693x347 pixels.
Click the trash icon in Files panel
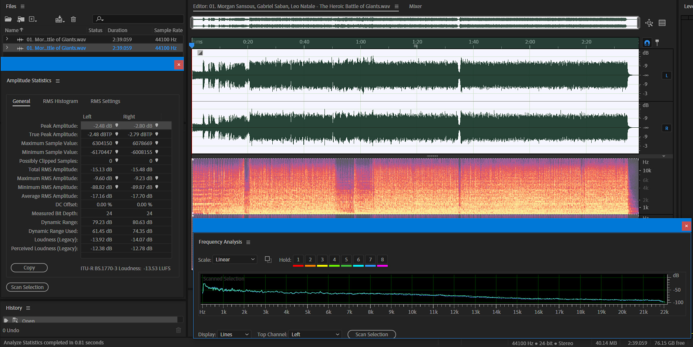73,19
